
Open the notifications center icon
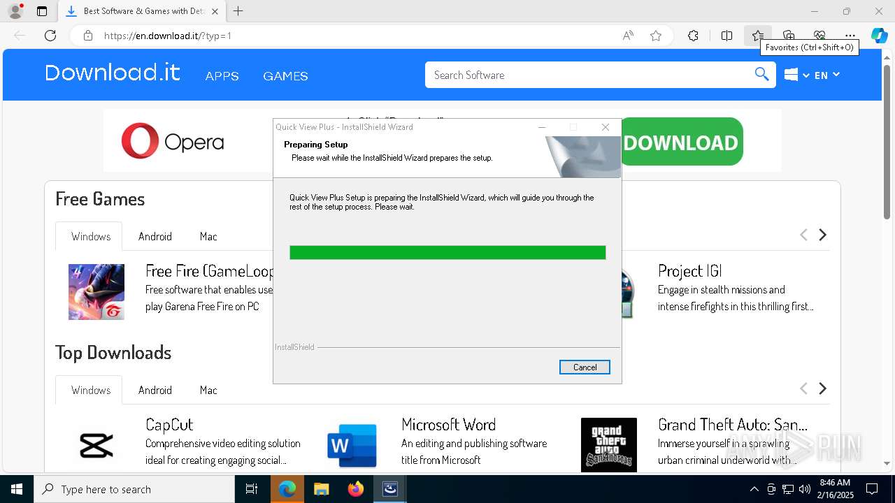click(x=872, y=489)
